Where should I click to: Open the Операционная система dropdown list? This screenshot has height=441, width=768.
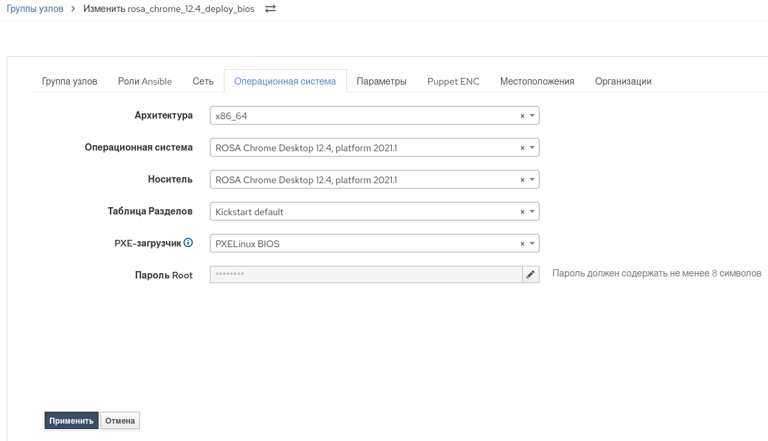point(532,148)
